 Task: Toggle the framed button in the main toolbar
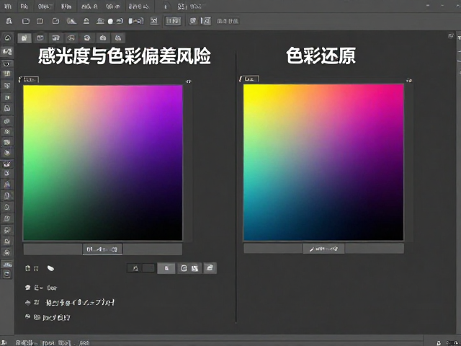tap(173, 21)
